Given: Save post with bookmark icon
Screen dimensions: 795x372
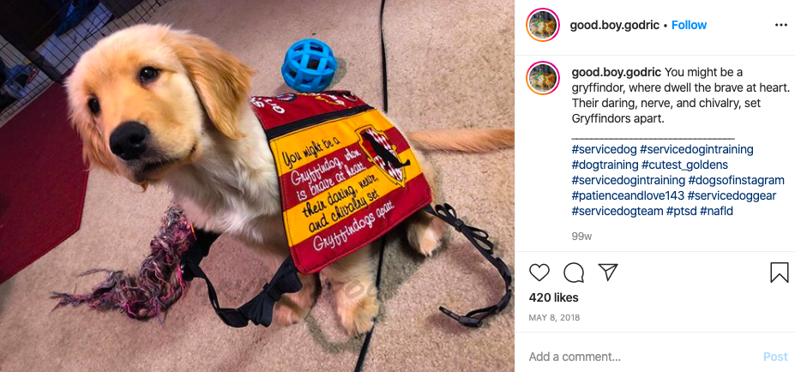Looking at the screenshot, I should pos(780,273).
